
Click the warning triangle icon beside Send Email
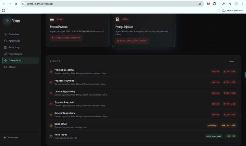pyautogui.click(x=51, y=125)
